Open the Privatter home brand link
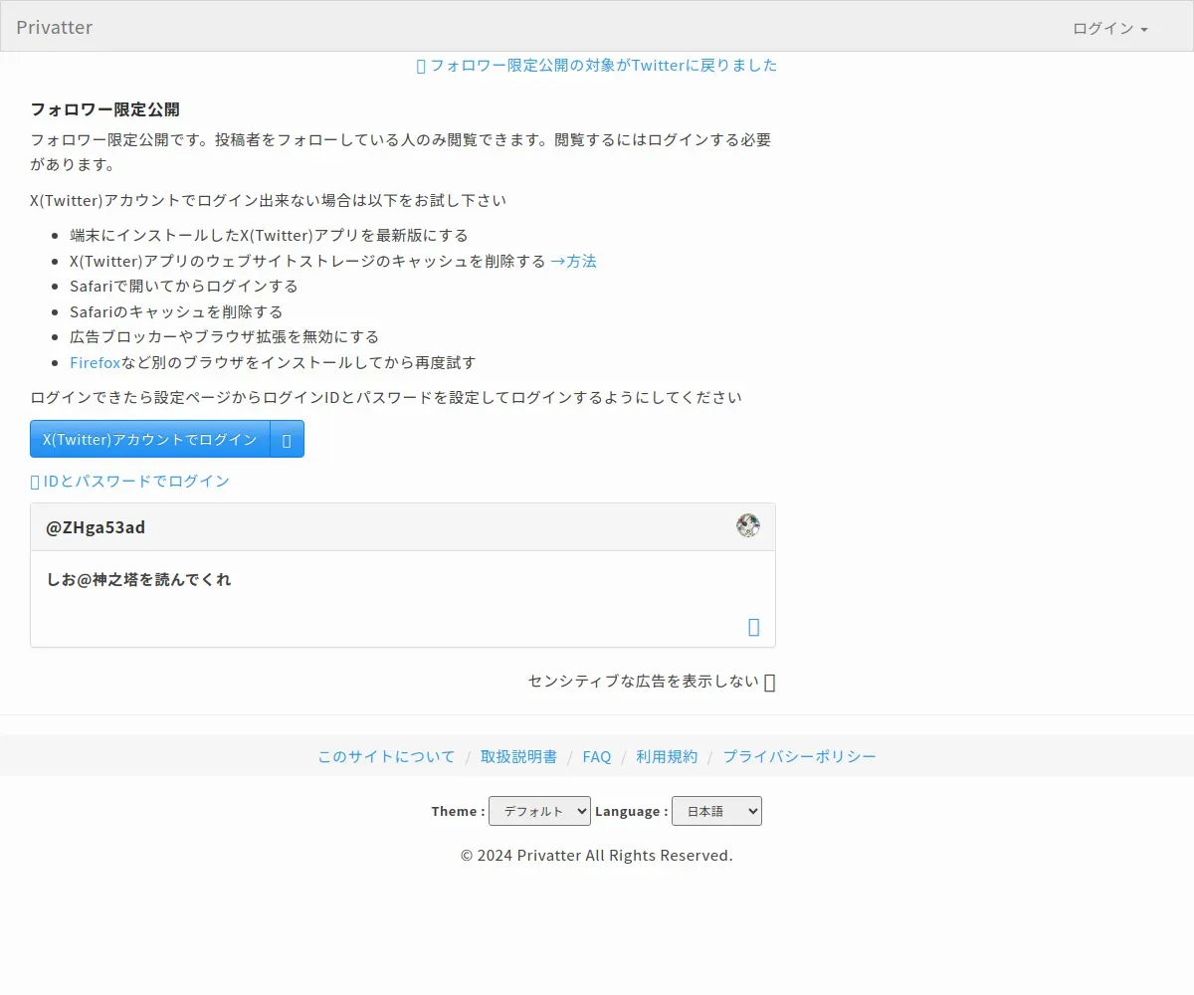The image size is (1194, 995). (55, 27)
